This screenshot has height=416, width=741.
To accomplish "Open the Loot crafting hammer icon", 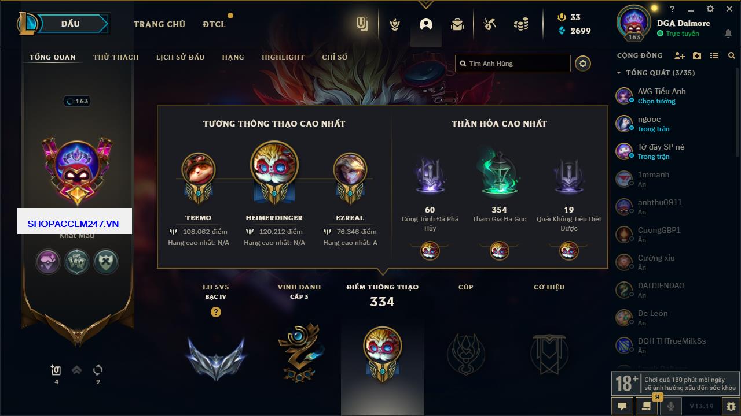I will pos(490,24).
